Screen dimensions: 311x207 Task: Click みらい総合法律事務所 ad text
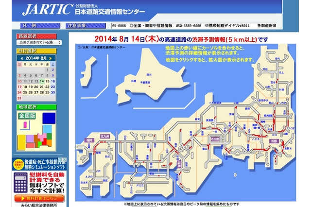pos(39,205)
